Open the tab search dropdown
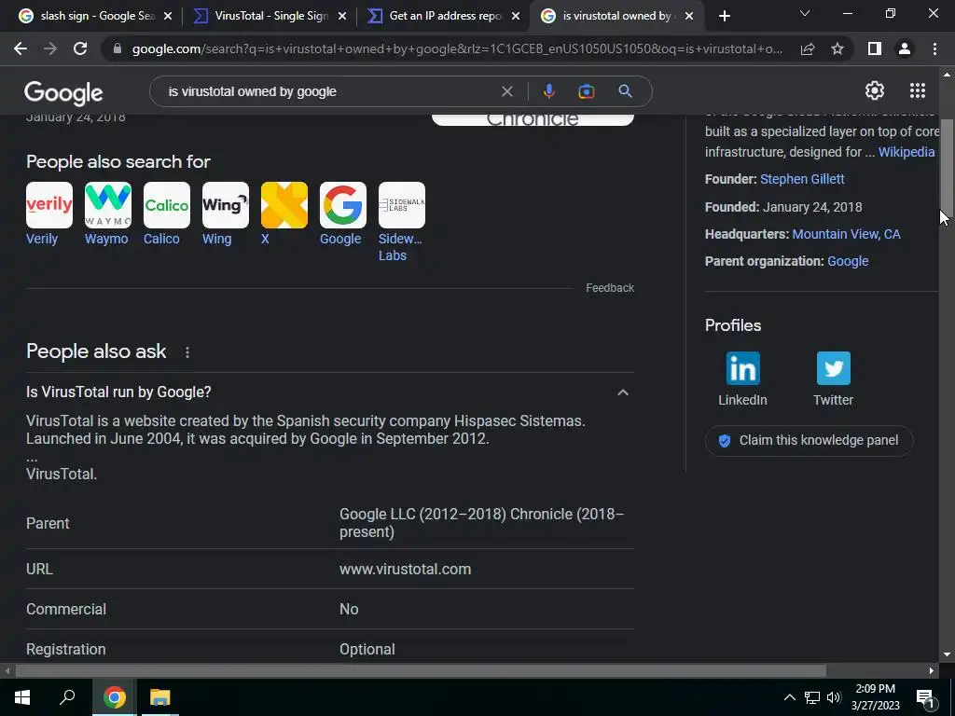Viewport: 955px width, 716px height. coord(805,13)
